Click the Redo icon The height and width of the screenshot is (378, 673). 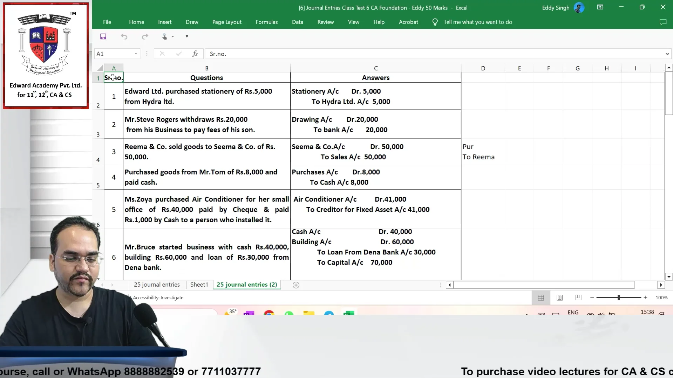click(x=145, y=36)
